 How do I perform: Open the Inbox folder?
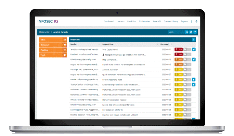(x=53, y=40)
